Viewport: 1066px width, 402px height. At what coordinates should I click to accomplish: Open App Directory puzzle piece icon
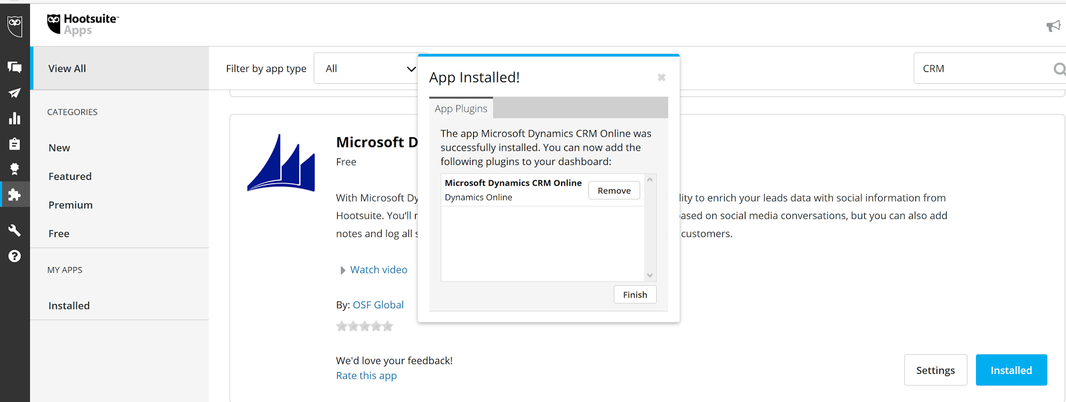pos(15,195)
